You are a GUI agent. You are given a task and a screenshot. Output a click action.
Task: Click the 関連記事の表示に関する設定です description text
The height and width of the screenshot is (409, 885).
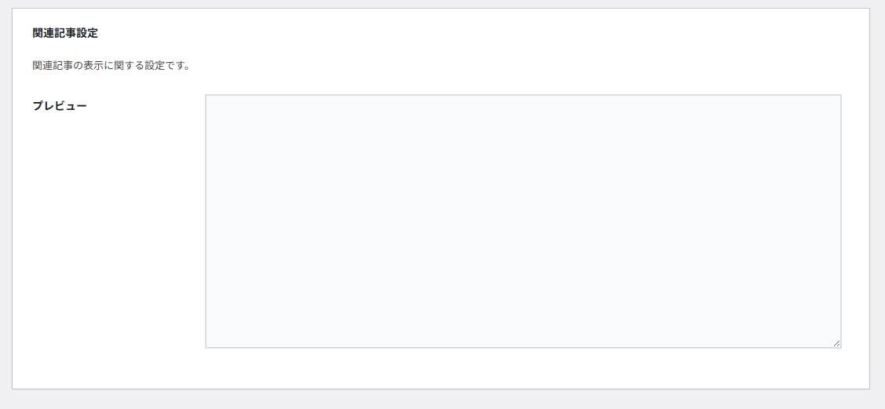pos(112,65)
